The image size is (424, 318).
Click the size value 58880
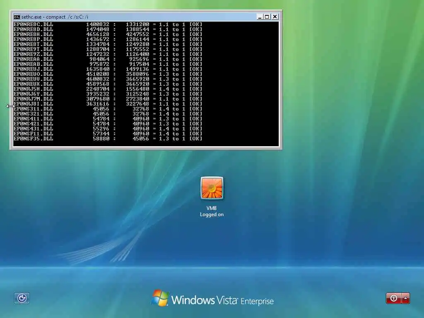pos(101,138)
